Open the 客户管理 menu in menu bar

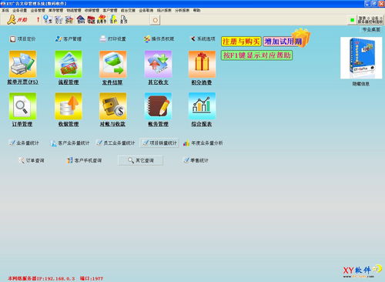coord(110,10)
